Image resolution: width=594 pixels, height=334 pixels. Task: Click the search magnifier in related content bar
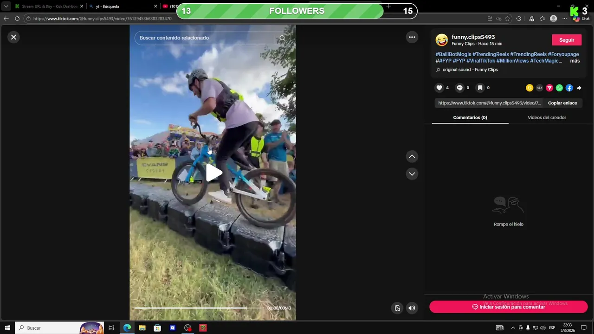[x=282, y=38]
